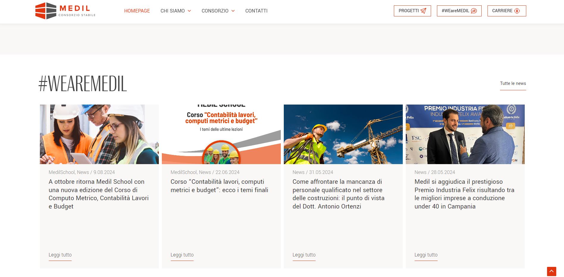Open the Premio Industria Felix thumbnail
Screen dimensions: 564x277
(x=465, y=134)
